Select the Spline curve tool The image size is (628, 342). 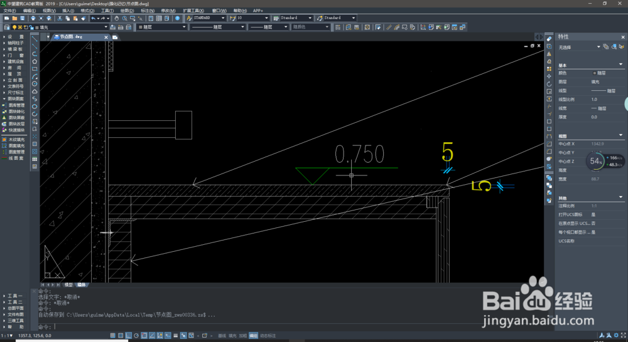pos(35,99)
